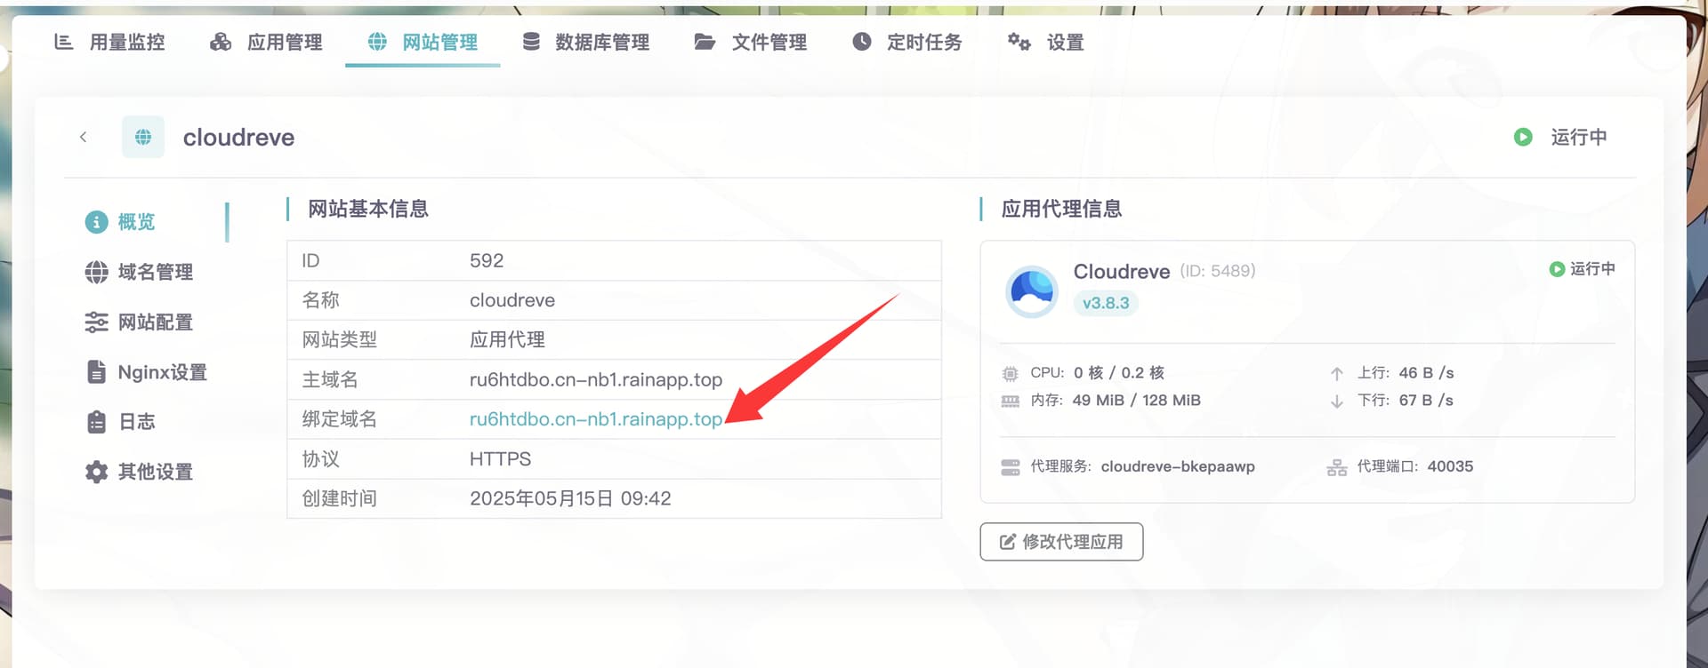The image size is (1708, 668).
Task: Click the 内存 memory icon
Action: tap(1010, 401)
